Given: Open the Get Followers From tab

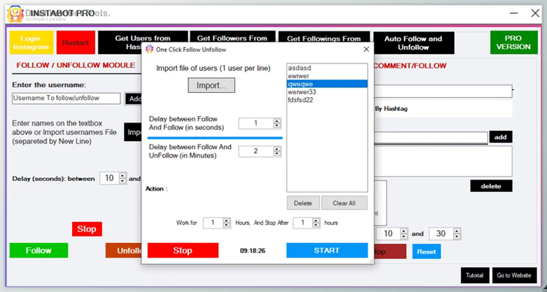Looking at the screenshot, I should tap(233, 37).
